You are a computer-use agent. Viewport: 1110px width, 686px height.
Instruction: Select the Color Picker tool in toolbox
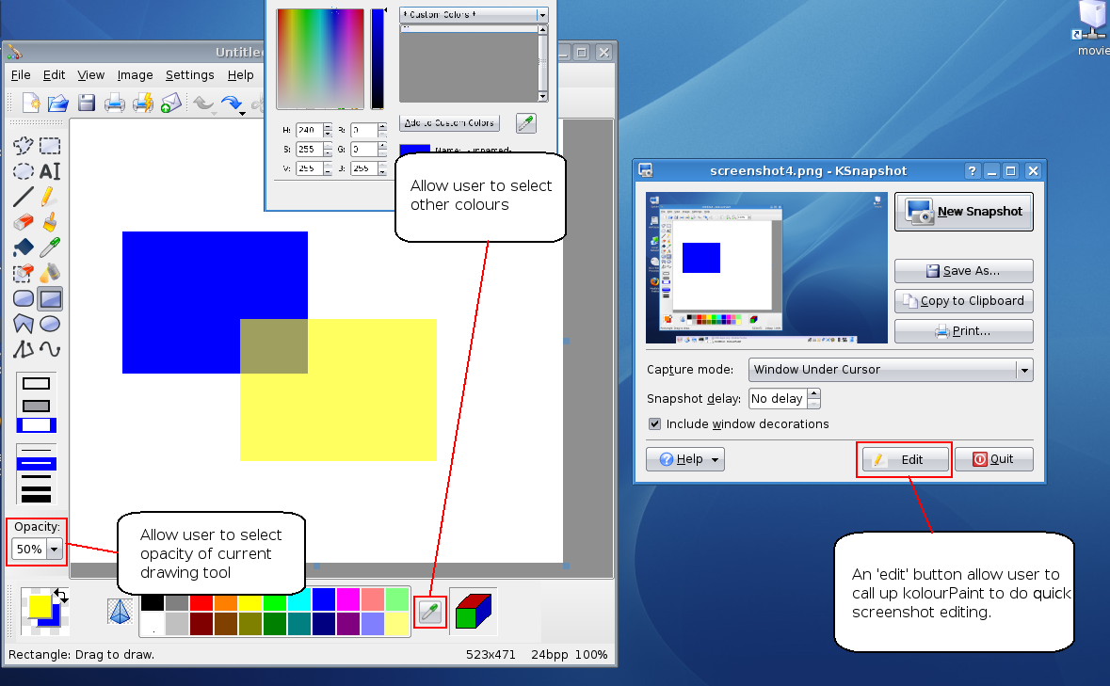pos(50,247)
